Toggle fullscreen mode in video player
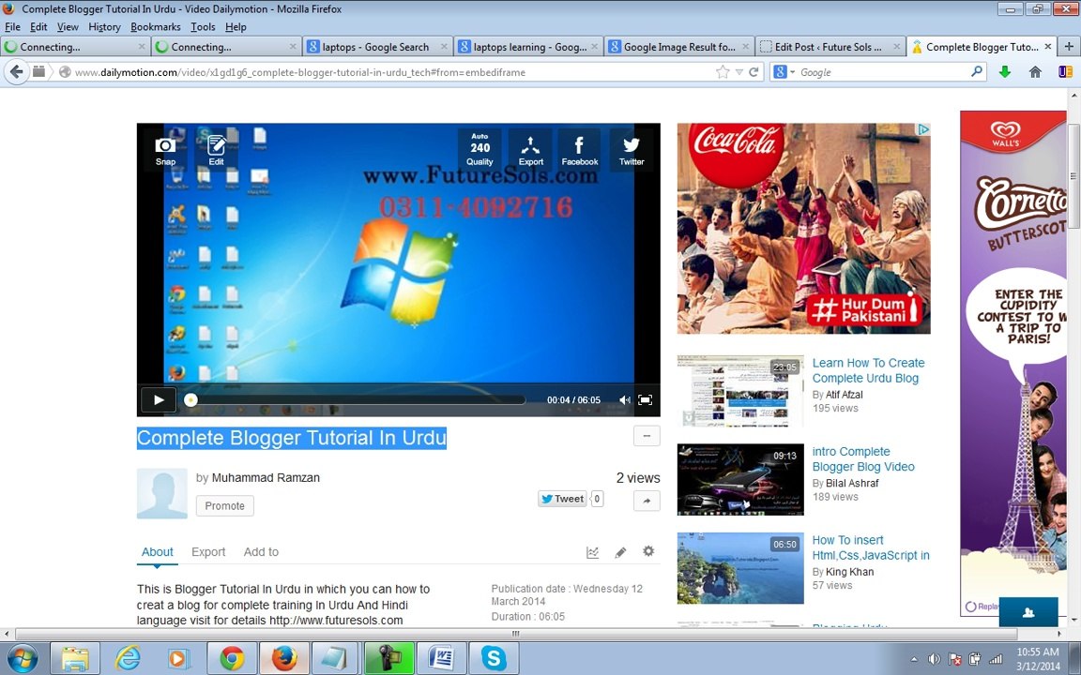This screenshot has height=675, width=1081. click(646, 400)
